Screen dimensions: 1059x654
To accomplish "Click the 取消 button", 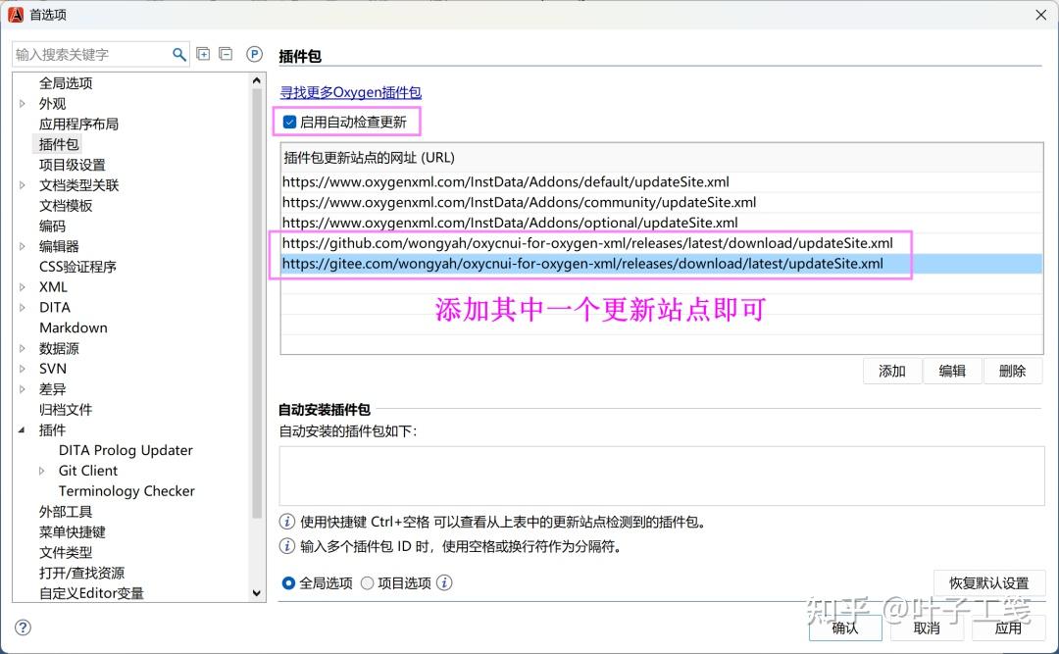I will 927,629.
